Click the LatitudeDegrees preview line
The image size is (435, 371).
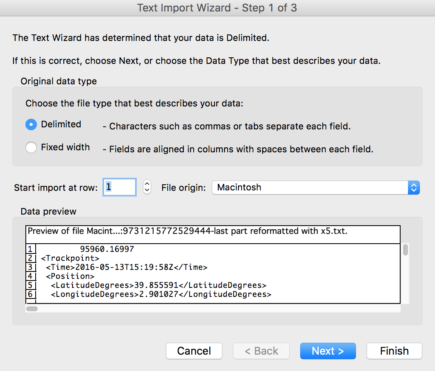click(x=159, y=285)
